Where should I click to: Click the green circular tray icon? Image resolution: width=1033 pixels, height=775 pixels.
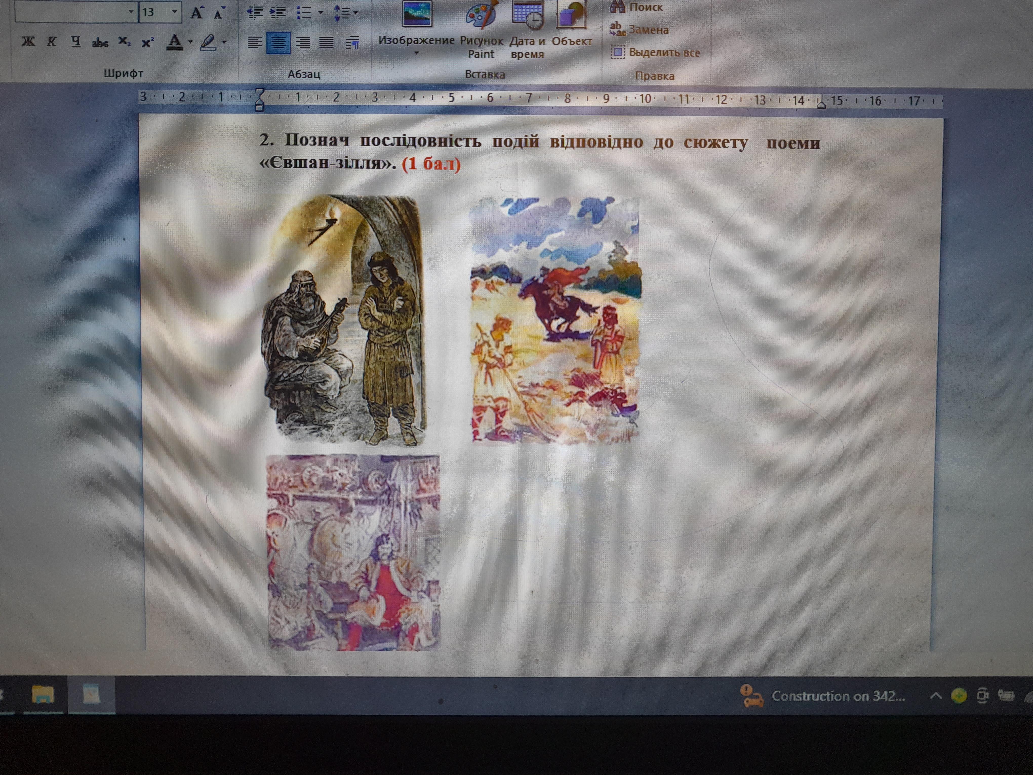(x=959, y=696)
